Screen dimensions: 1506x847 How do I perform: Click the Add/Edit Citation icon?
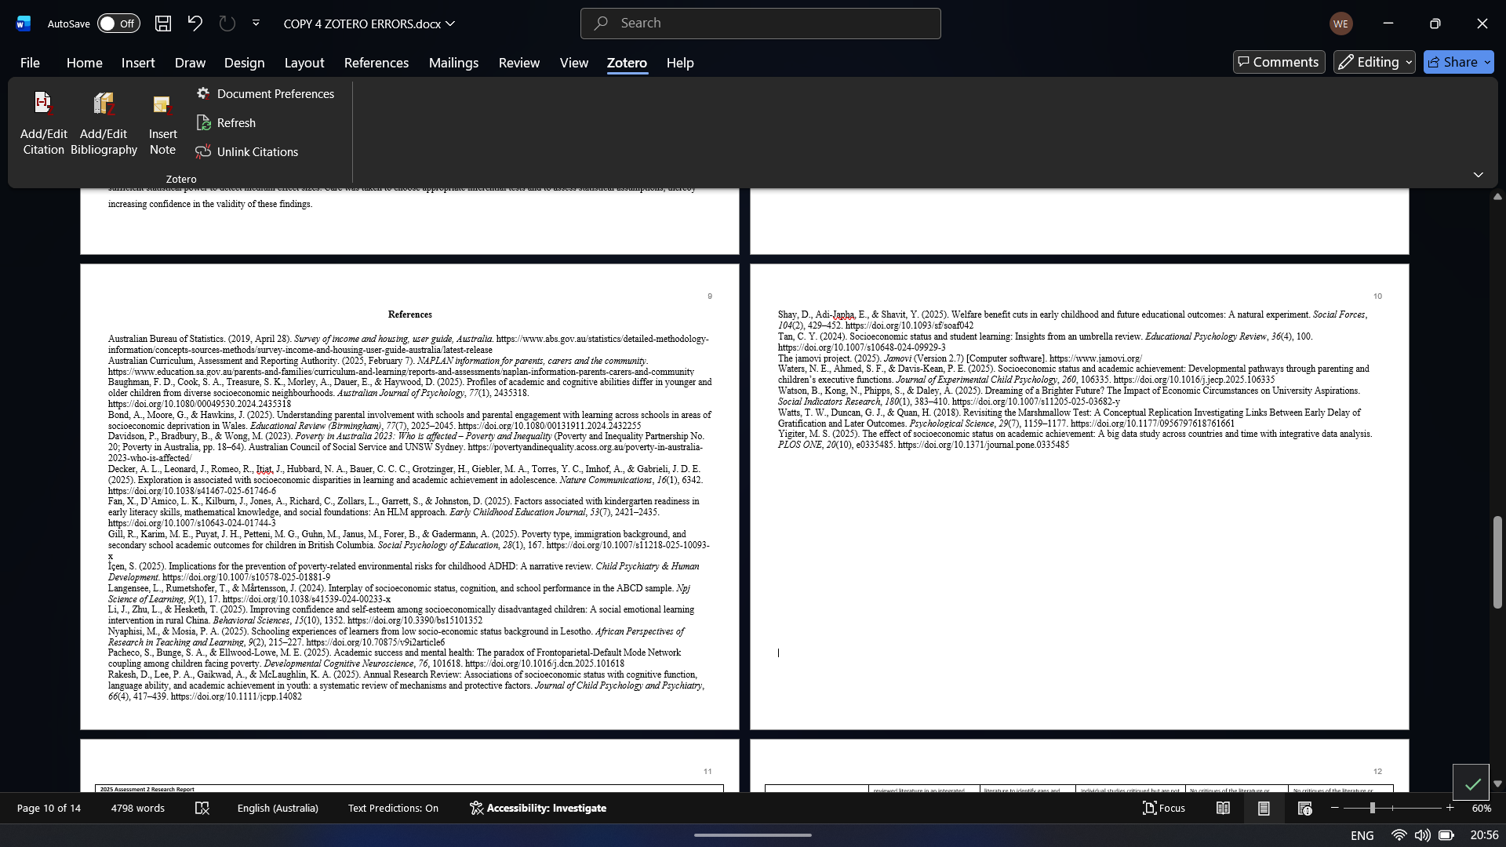43,104
